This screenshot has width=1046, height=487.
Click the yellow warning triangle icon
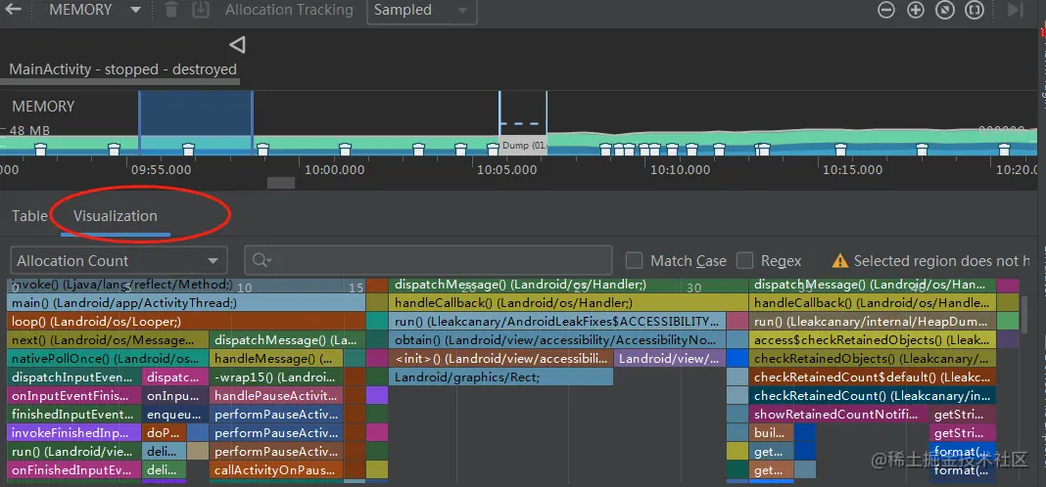point(840,260)
